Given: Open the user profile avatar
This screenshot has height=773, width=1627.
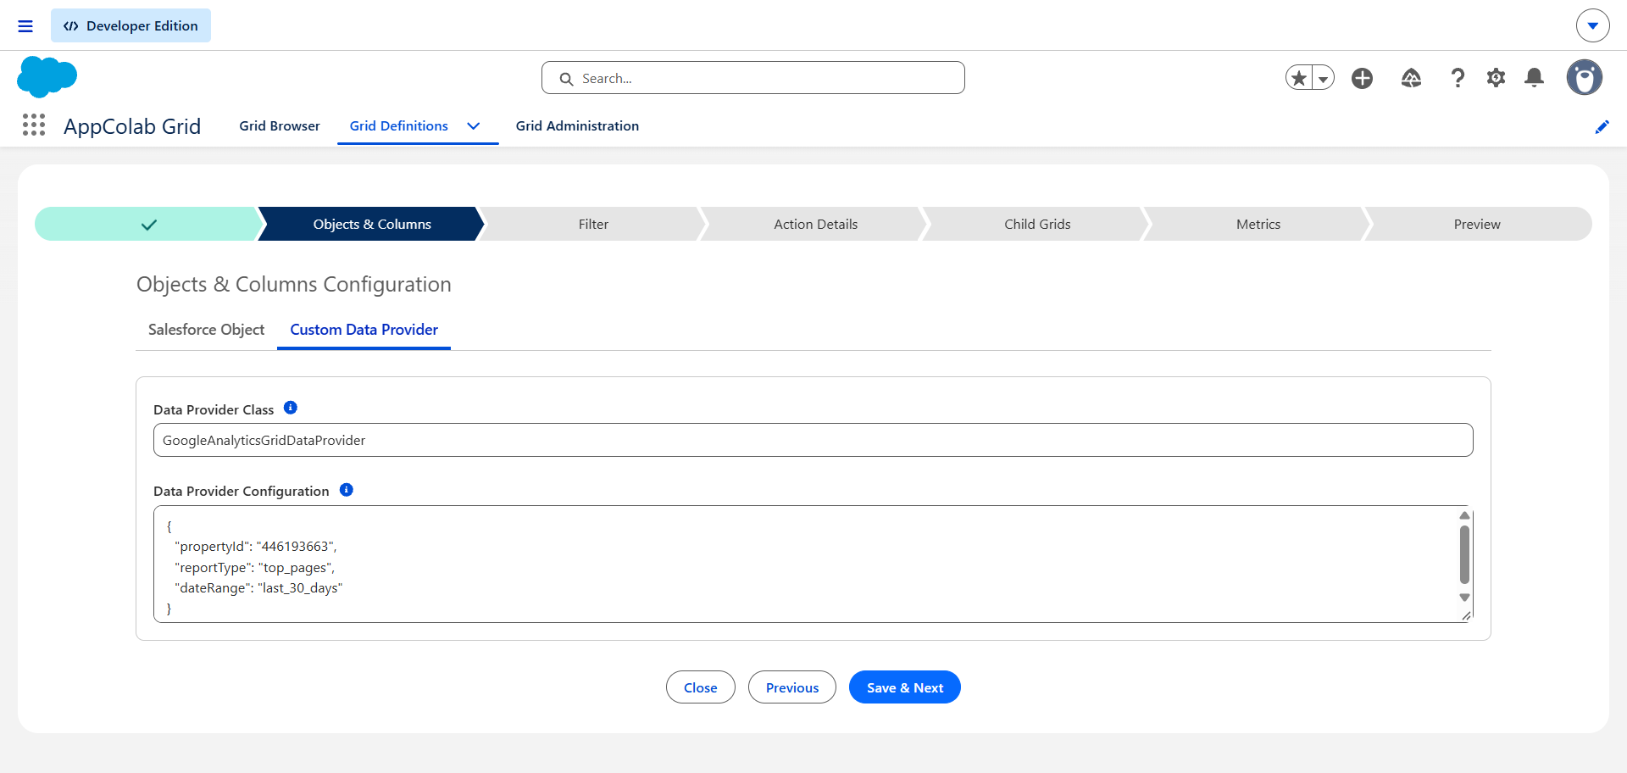Looking at the screenshot, I should [x=1584, y=77].
